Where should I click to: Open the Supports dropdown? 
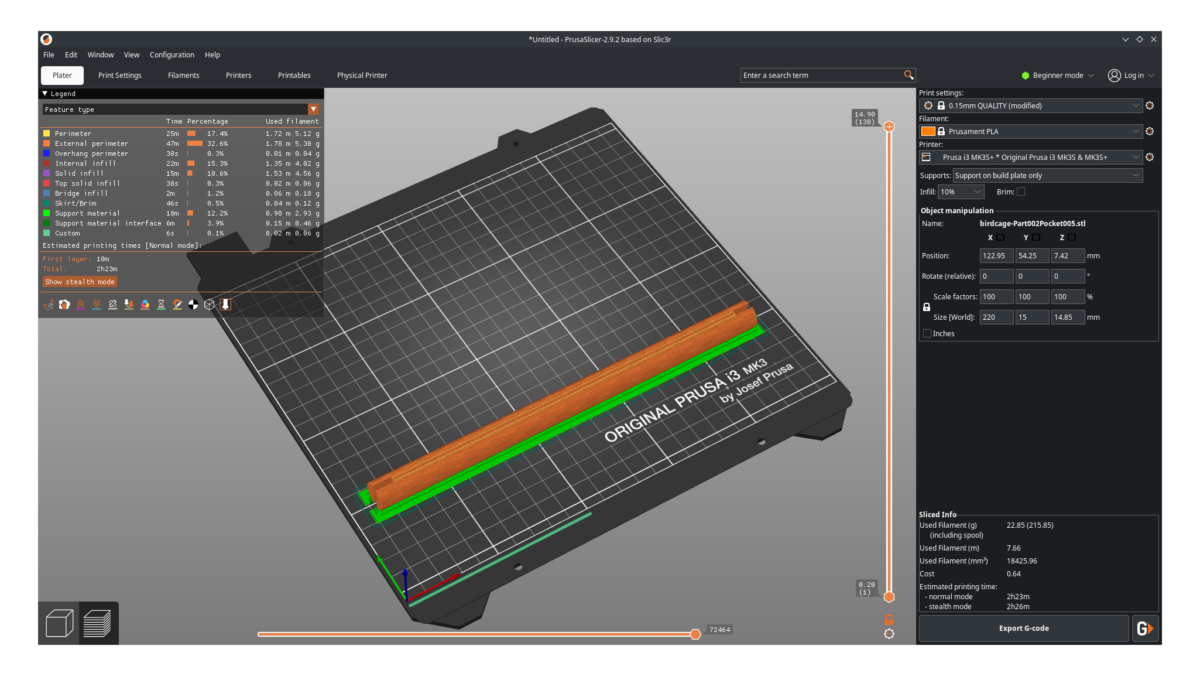coord(1047,175)
